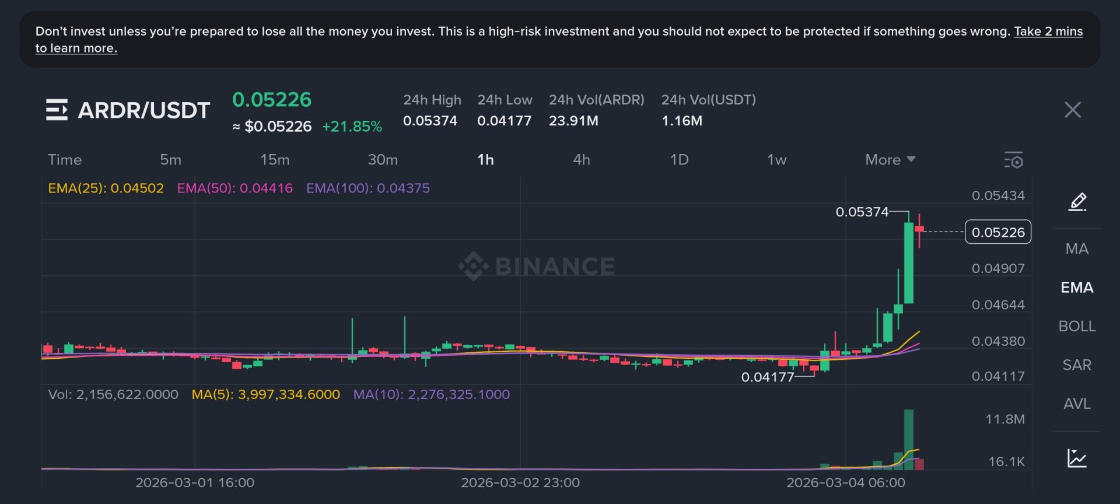Viewport: 1120px width, 504px height.
Task: Click the ARDR/USDT pair name
Action: pyautogui.click(x=144, y=110)
